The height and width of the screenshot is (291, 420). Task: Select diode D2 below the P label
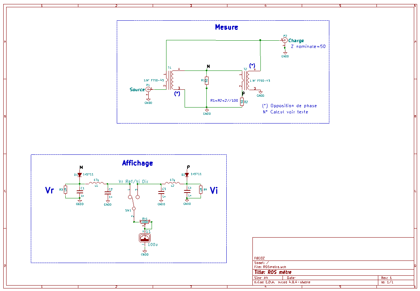coord(188,175)
